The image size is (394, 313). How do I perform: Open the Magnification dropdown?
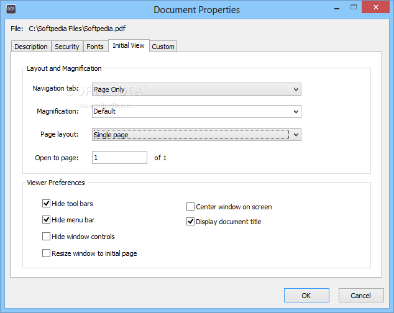coord(196,111)
